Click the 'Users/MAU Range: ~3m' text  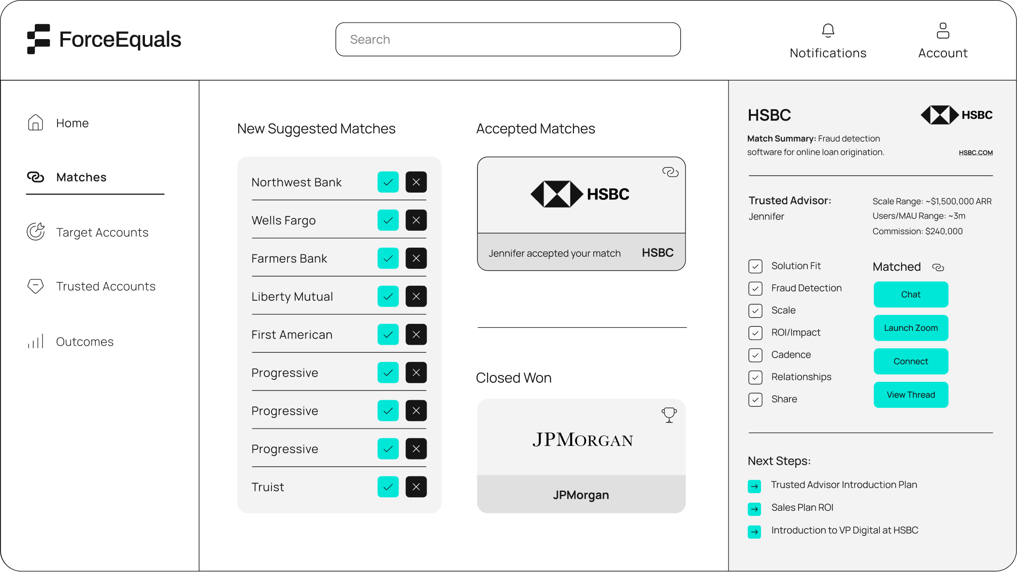pyautogui.click(x=918, y=216)
